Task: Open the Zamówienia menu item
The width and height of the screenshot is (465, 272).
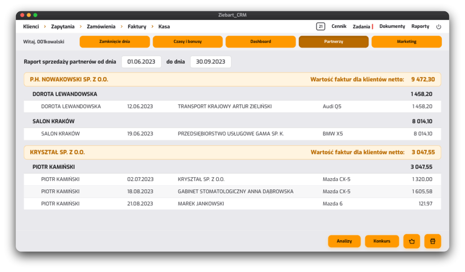Action: 101,26
